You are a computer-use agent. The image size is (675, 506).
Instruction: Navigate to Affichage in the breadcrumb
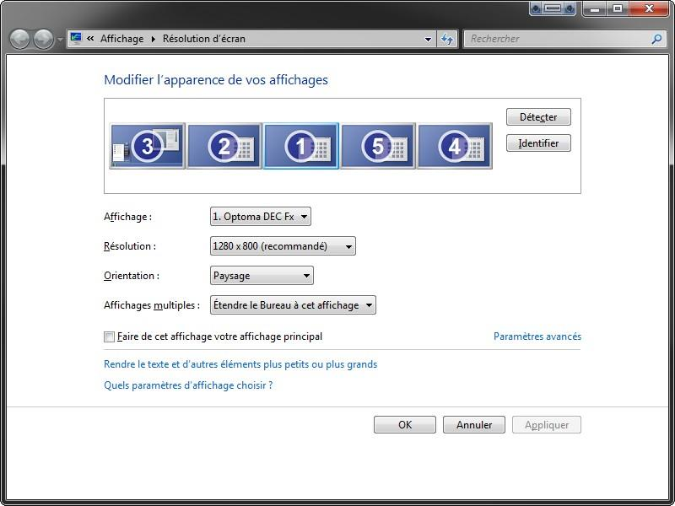(121, 39)
